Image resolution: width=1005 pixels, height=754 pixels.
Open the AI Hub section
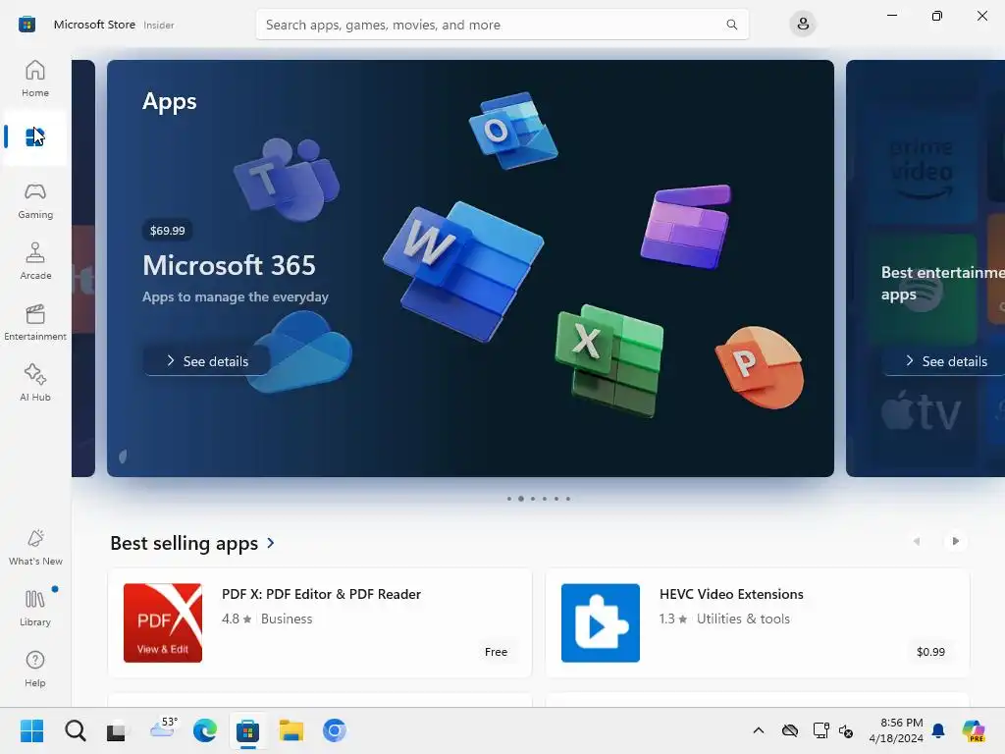point(35,384)
